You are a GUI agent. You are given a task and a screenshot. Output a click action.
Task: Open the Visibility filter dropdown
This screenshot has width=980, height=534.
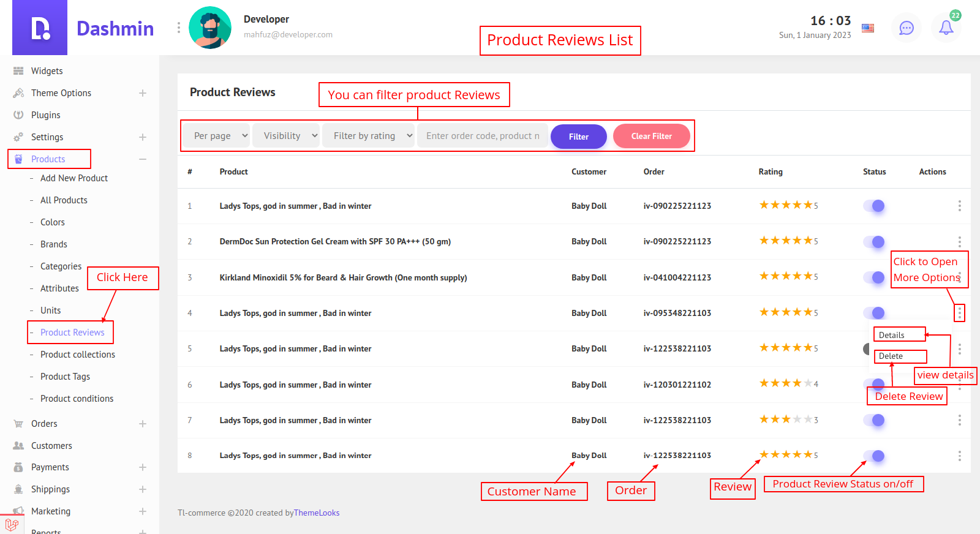[287, 136]
